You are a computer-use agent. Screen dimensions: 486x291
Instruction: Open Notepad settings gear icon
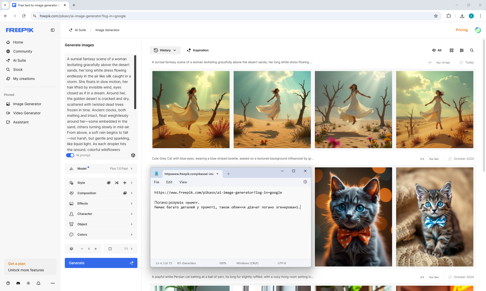(x=305, y=182)
